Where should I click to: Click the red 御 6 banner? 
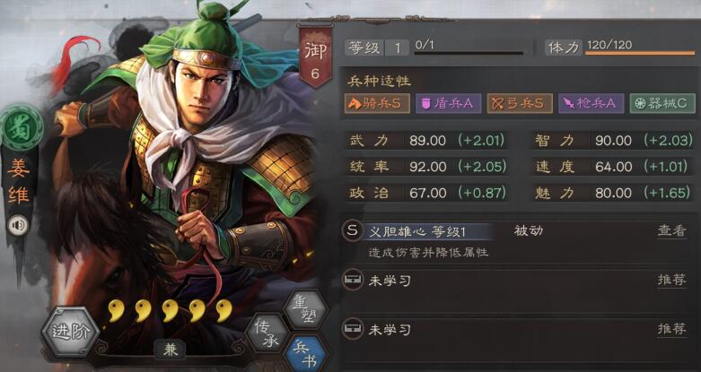(315, 56)
